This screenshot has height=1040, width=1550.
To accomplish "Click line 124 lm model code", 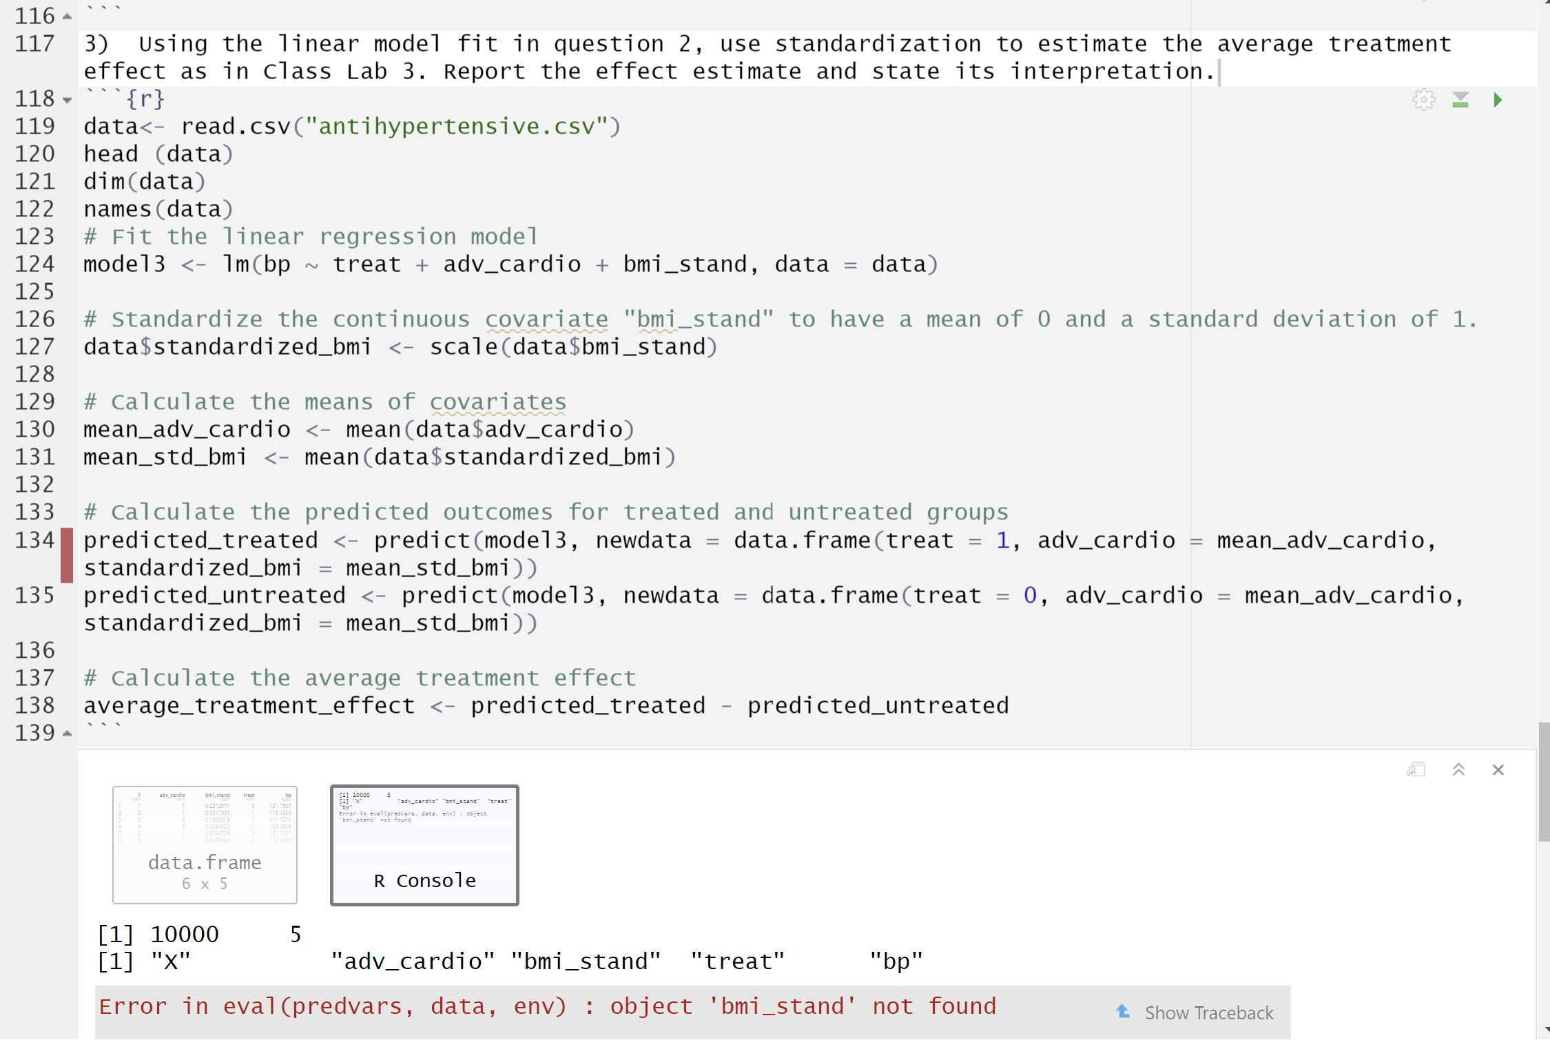I will [x=510, y=264].
